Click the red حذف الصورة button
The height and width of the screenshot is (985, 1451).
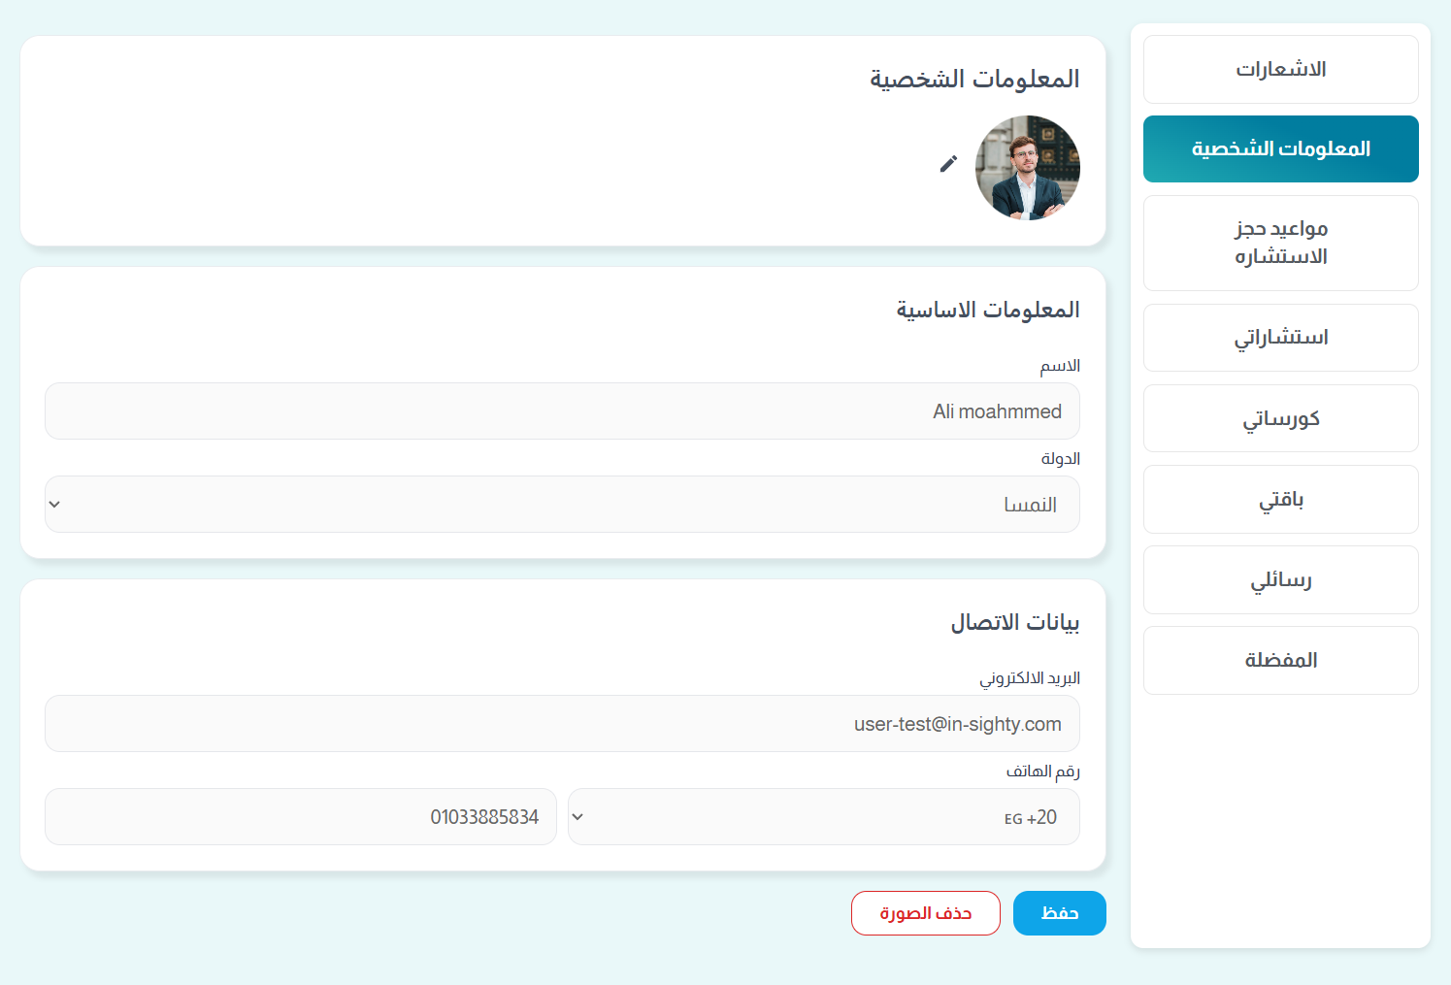(x=925, y=913)
